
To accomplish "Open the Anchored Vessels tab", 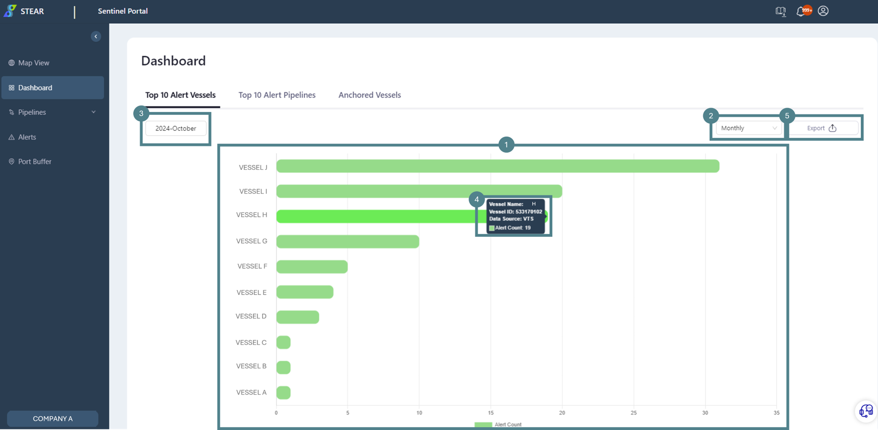I will (369, 95).
